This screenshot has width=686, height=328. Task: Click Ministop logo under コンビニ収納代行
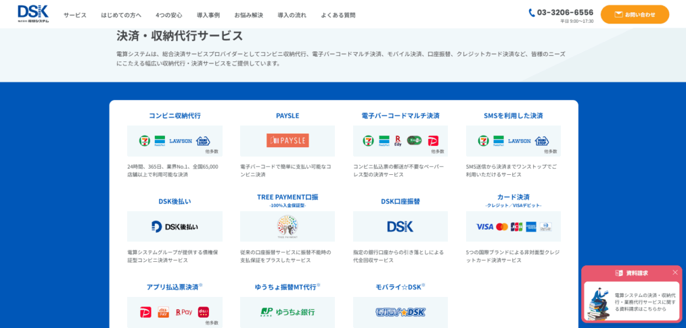point(203,140)
